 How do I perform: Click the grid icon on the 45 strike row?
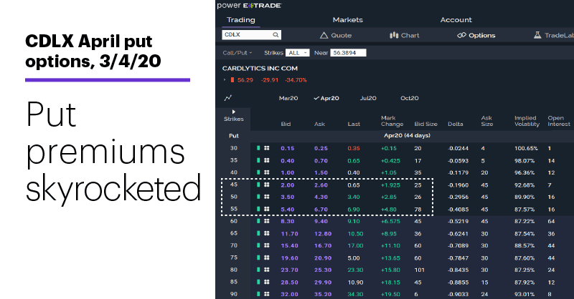(266, 185)
